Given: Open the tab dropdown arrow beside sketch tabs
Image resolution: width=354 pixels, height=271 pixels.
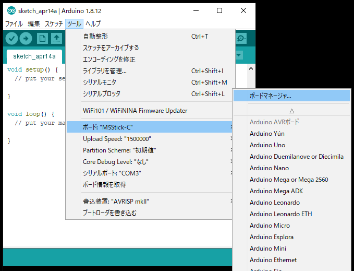Looking at the screenshot, I should point(239,55).
